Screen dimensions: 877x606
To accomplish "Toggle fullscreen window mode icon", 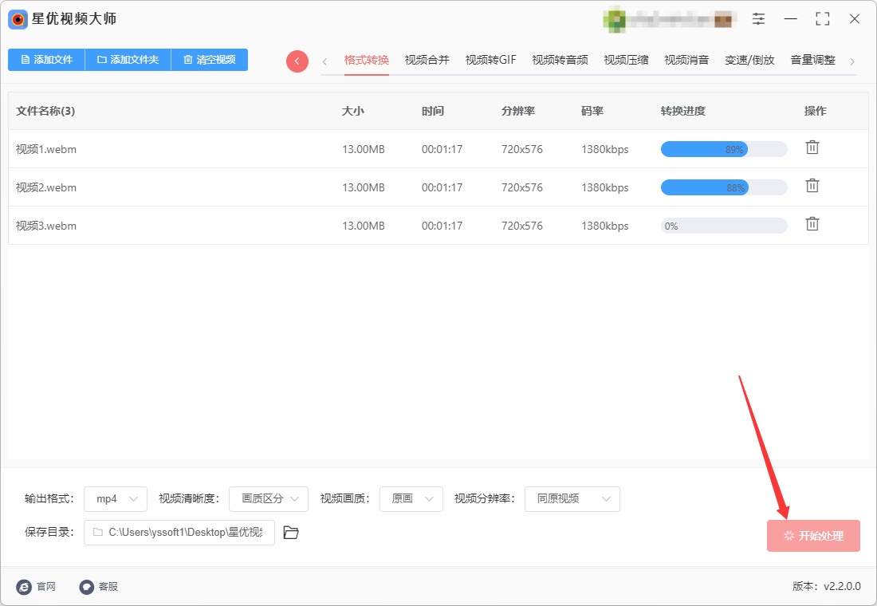I will (x=822, y=19).
